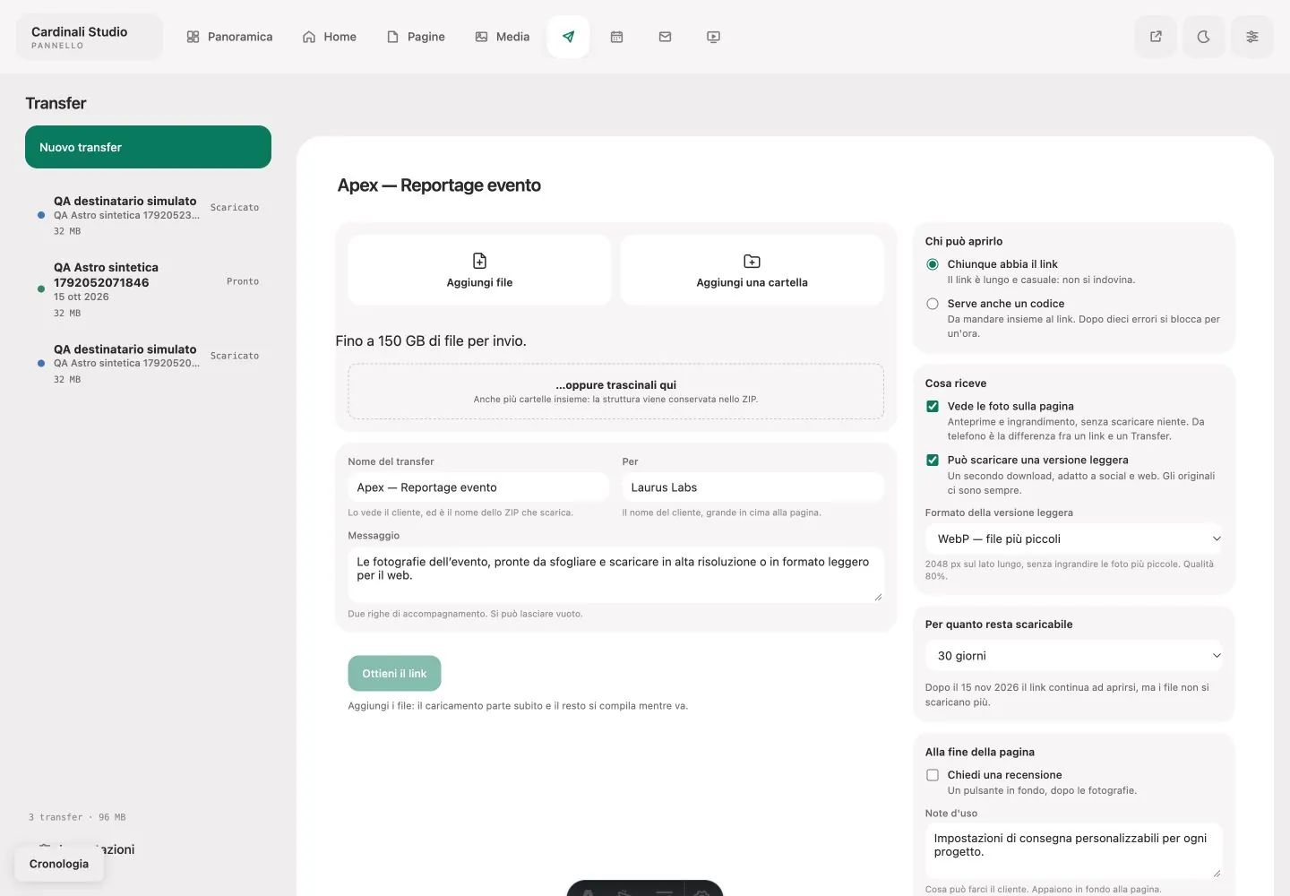
Task: Uncheck 'Vede le foto sulla pagina'
Action: point(933,406)
